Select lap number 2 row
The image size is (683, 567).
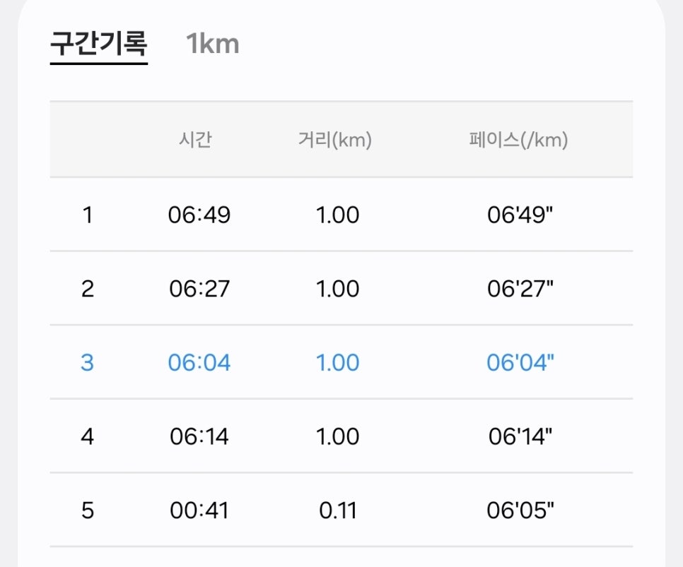341,289
